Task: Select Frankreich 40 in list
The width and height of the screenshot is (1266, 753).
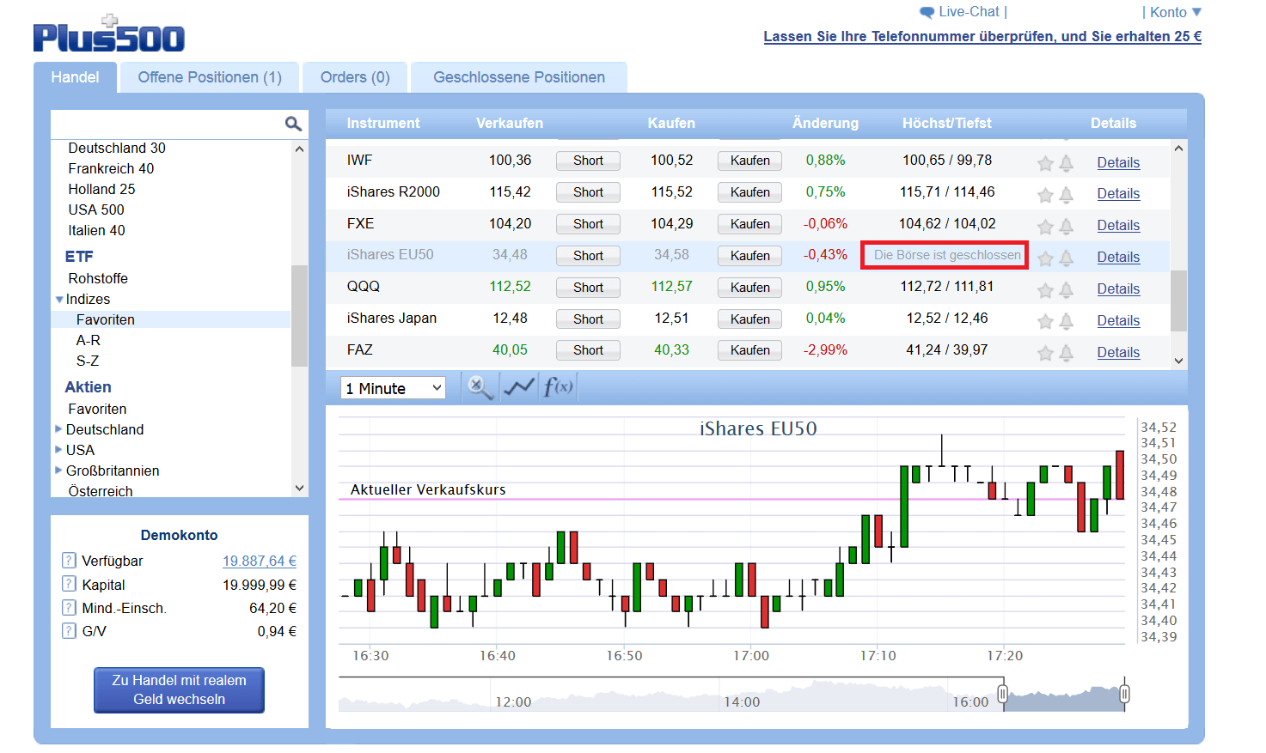Action: point(111,168)
